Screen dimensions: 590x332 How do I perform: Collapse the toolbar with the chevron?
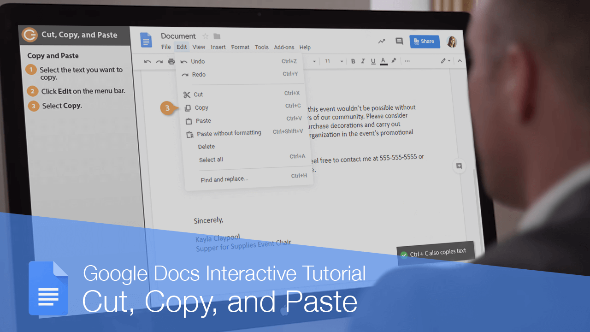click(460, 60)
